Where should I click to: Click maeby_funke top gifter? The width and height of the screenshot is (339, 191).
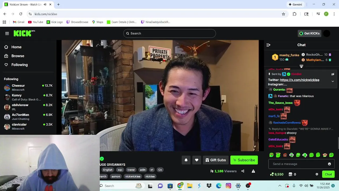point(289,55)
